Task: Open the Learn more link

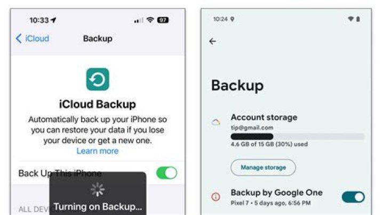Action: point(98,151)
